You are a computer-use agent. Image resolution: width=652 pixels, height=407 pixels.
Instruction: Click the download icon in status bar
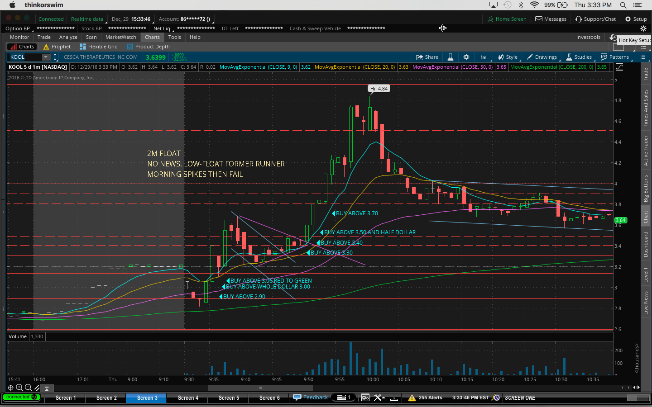394,398
